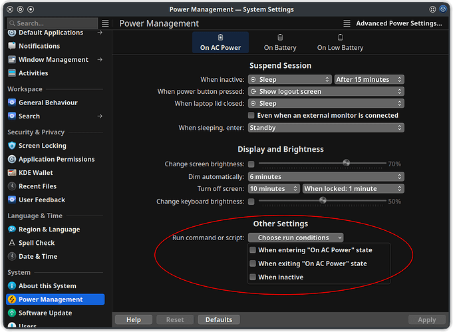Click the 50% keyboard brightness value
This screenshot has height=332, width=453.
(394, 202)
